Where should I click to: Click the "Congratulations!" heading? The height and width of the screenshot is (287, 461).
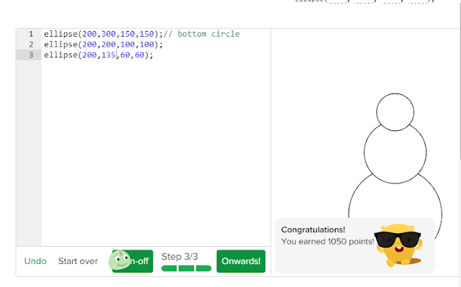tap(313, 229)
